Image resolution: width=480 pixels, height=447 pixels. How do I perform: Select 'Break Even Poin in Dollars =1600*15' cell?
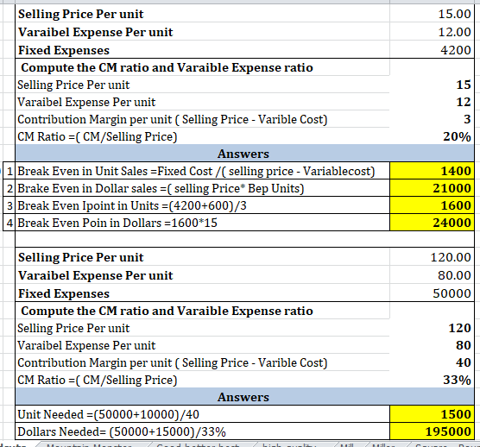point(202,223)
